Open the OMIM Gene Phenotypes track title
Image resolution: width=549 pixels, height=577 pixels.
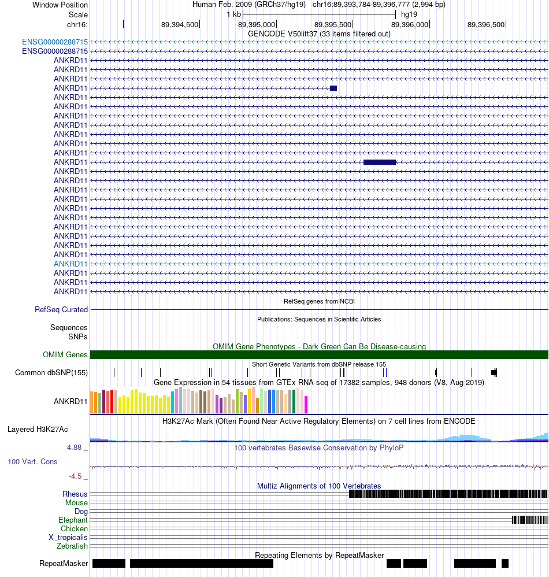319,347
